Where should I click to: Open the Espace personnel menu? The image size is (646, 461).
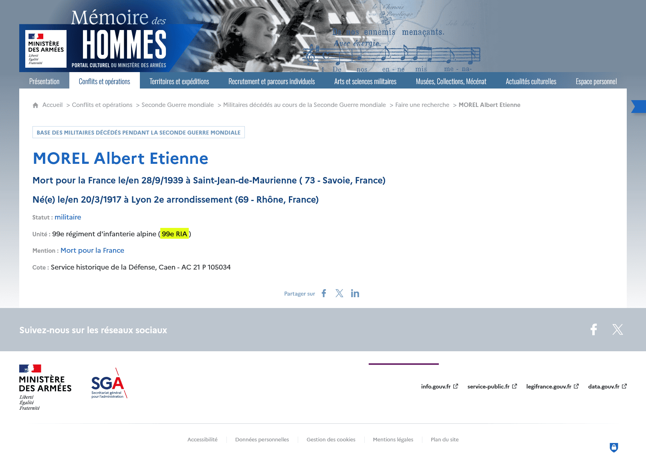click(x=596, y=81)
